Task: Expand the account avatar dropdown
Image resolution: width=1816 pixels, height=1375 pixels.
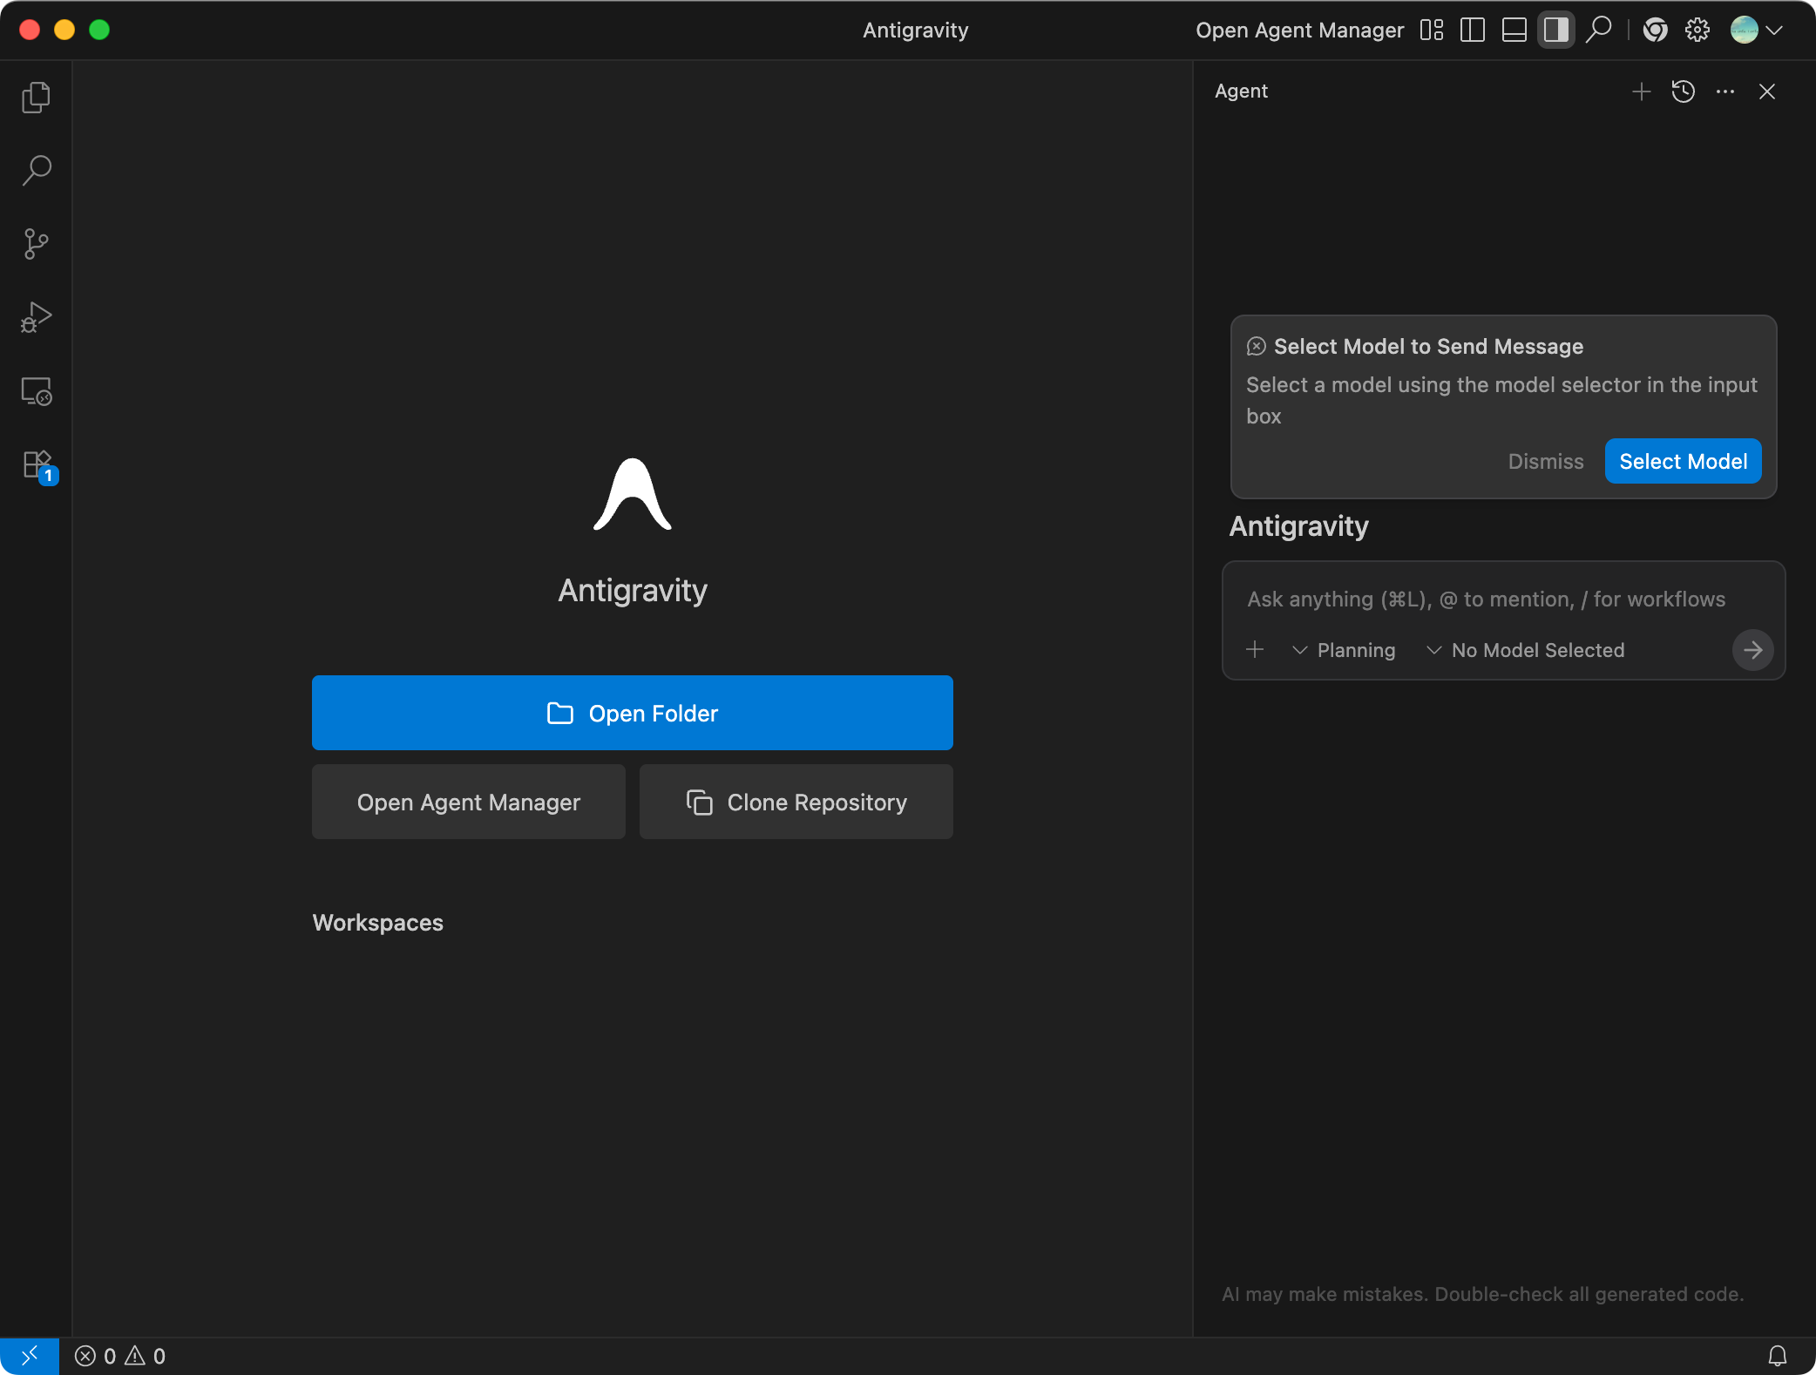Action: (x=1755, y=30)
